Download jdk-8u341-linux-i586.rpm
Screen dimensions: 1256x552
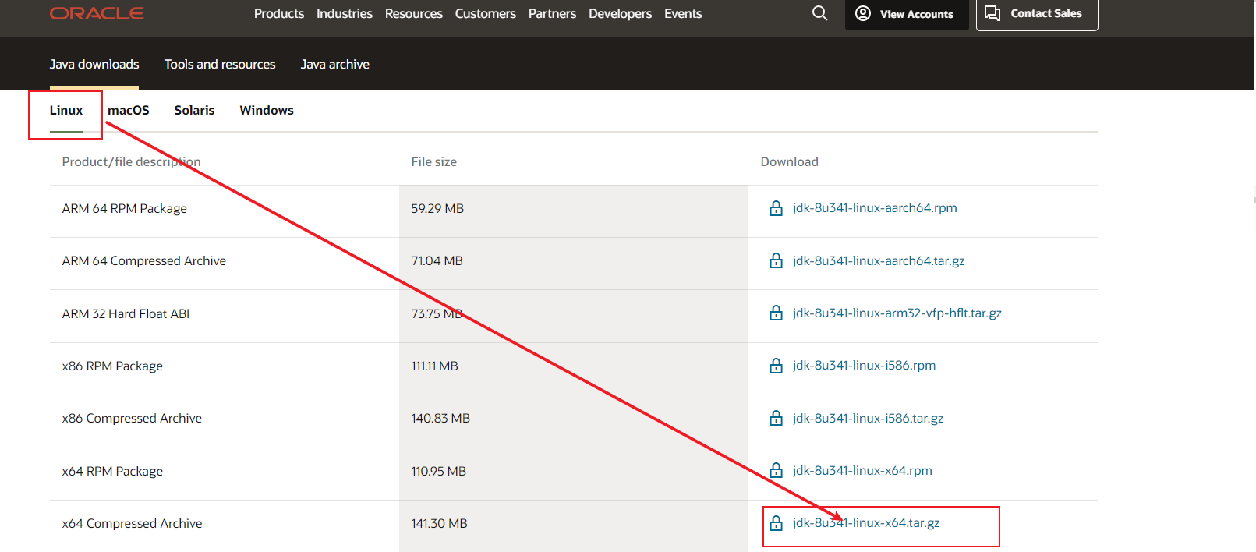pyautogui.click(x=864, y=365)
